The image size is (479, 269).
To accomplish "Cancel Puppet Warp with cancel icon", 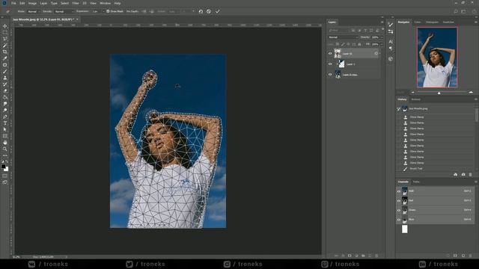I will (x=209, y=11).
